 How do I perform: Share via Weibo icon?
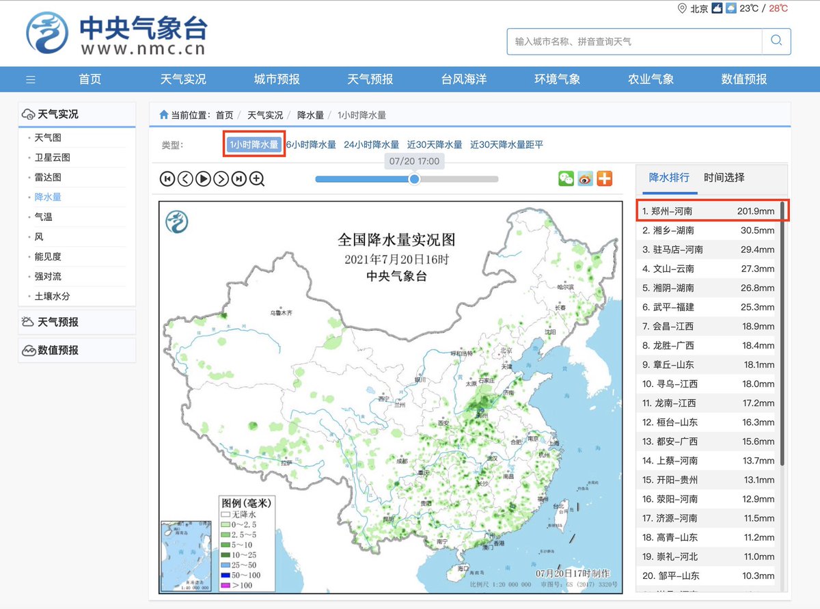click(586, 178)
